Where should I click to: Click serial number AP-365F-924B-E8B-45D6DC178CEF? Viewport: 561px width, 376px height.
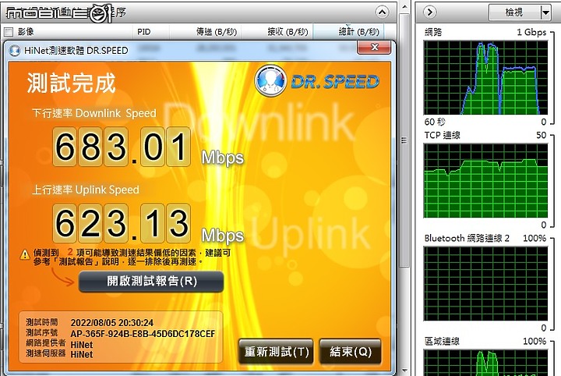143,334
